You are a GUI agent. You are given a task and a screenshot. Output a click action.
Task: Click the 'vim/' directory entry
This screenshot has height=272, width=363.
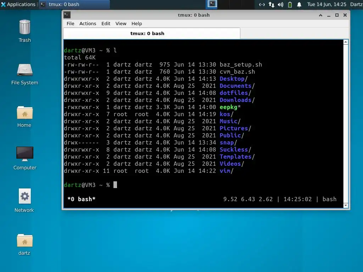pyautogui.click(x=227, y=171)
